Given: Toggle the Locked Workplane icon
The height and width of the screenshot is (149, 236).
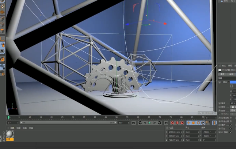Looking at the screenshot, I should [3, 67].
